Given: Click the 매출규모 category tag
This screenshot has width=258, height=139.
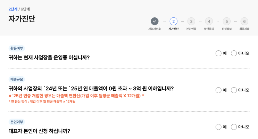Looking at the screenshot, I should coord(17,79).
